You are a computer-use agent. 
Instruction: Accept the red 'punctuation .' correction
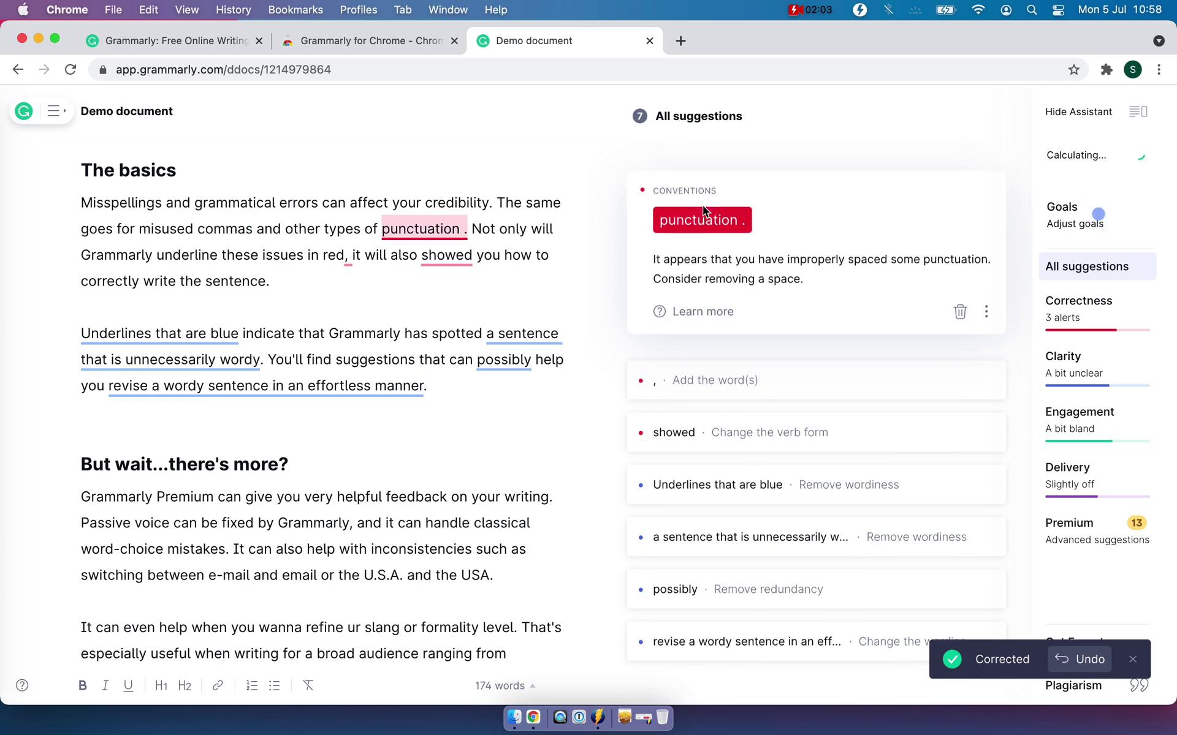[x=703, y=220]
